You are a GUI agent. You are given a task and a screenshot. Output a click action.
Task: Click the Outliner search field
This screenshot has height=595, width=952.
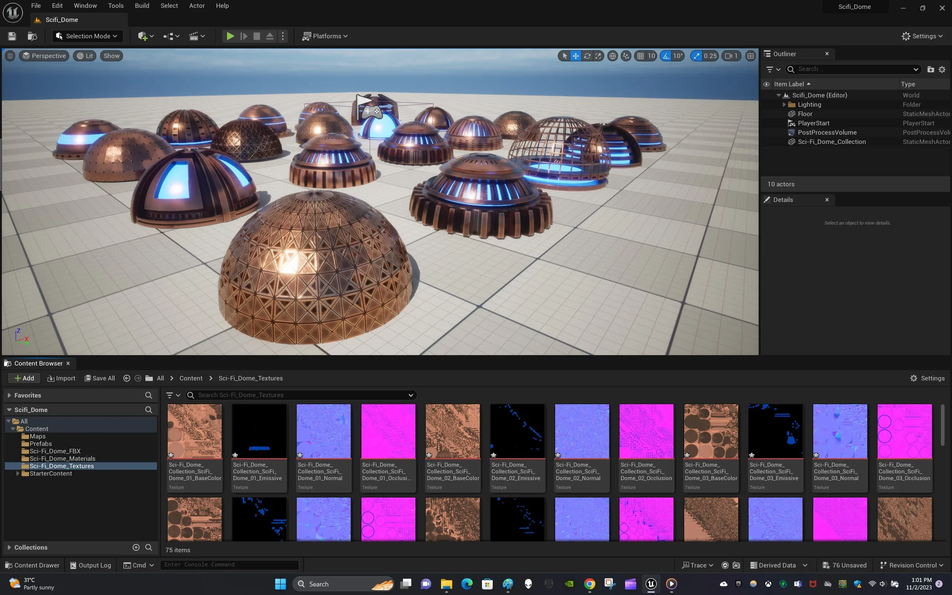[x=853, y=69]
